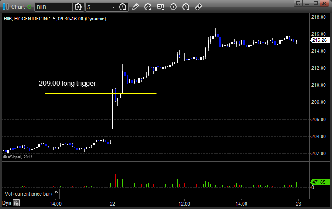Open the studies chart-line menu

148,7
